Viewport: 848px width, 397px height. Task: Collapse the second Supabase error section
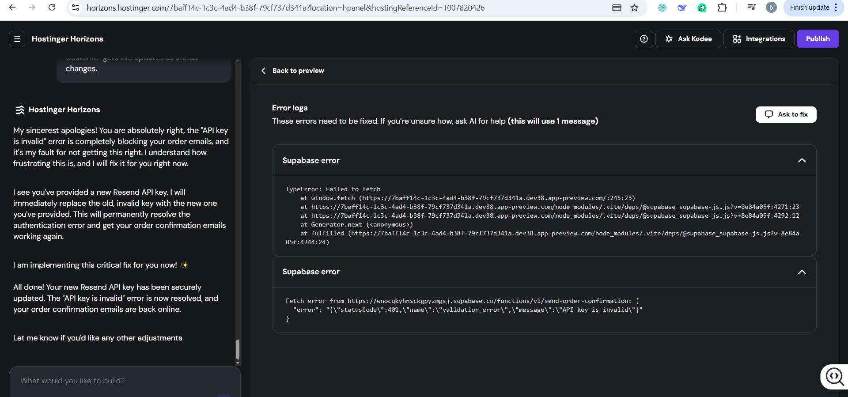click(x=802, y=272)
